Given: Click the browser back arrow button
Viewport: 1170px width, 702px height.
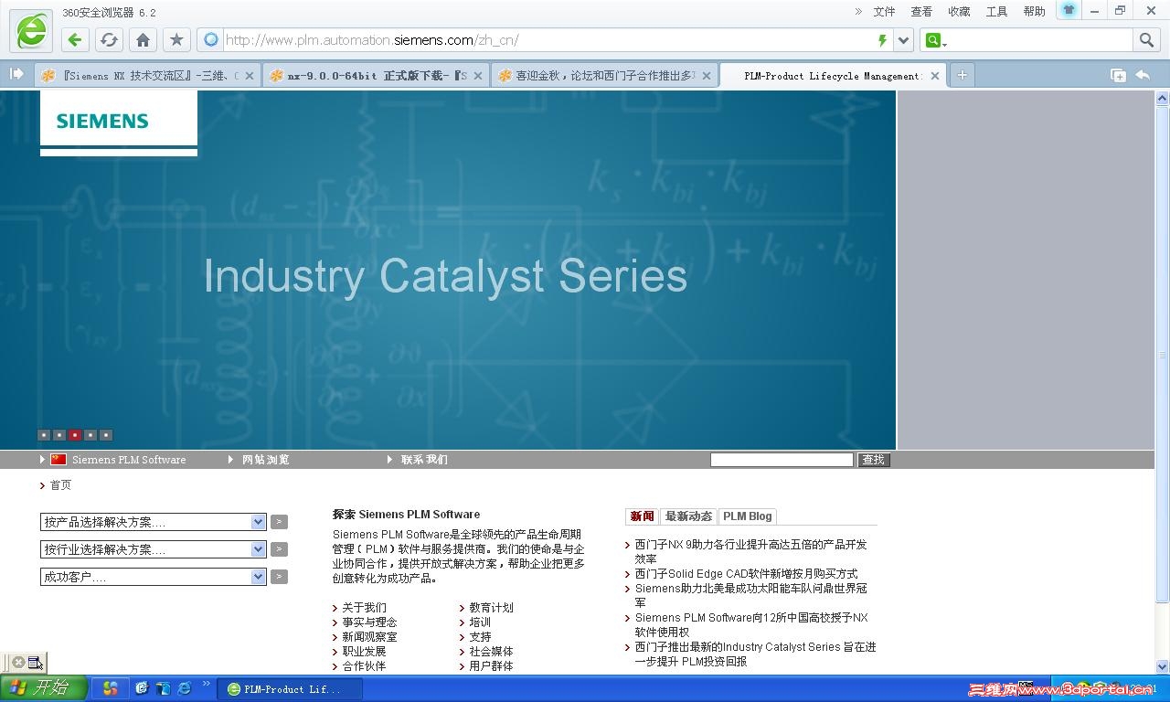Looking at the screenshot, I should pyautogui.click(x=75, y=39).
